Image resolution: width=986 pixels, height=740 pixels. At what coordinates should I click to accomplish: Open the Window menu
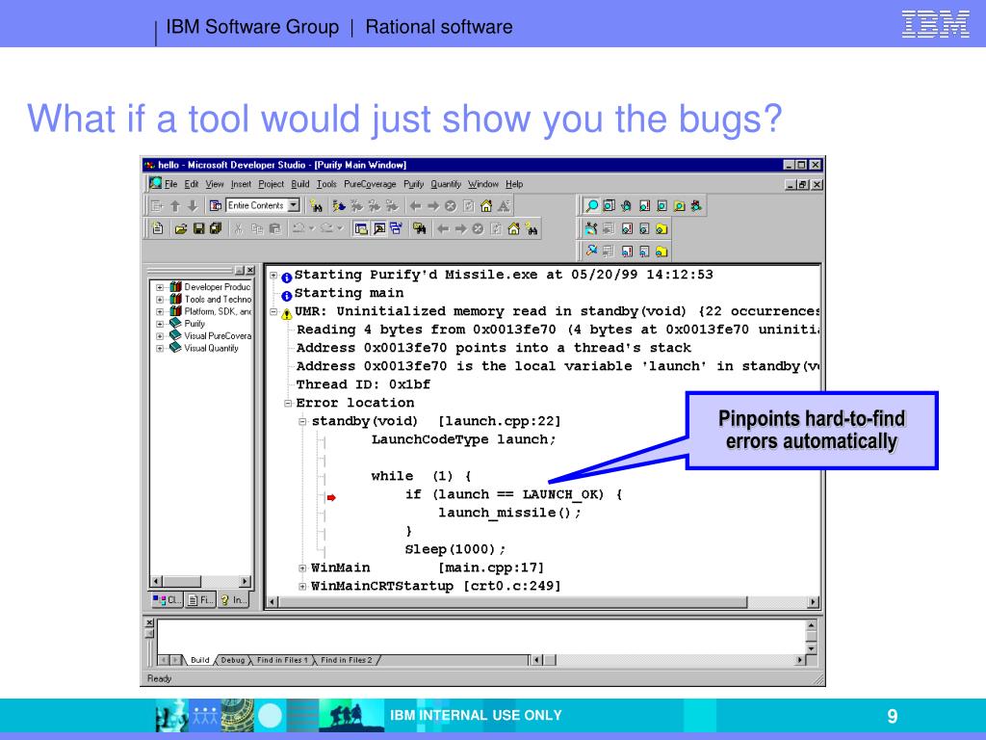click(x=483, y=184)
